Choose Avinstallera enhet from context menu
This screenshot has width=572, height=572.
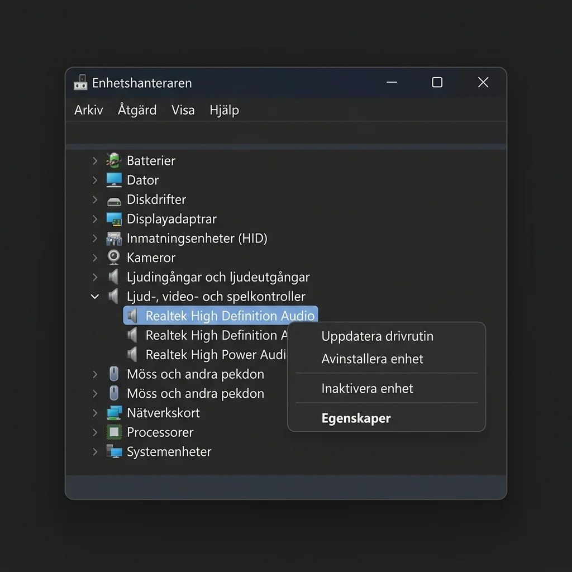pos(372,359)
